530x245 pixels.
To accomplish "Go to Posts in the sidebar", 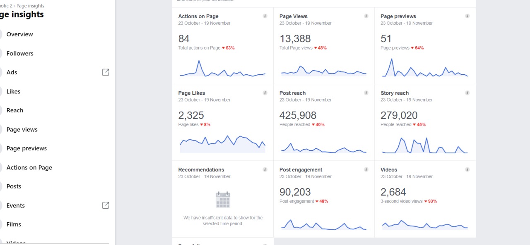I will [x=14, y=186].
